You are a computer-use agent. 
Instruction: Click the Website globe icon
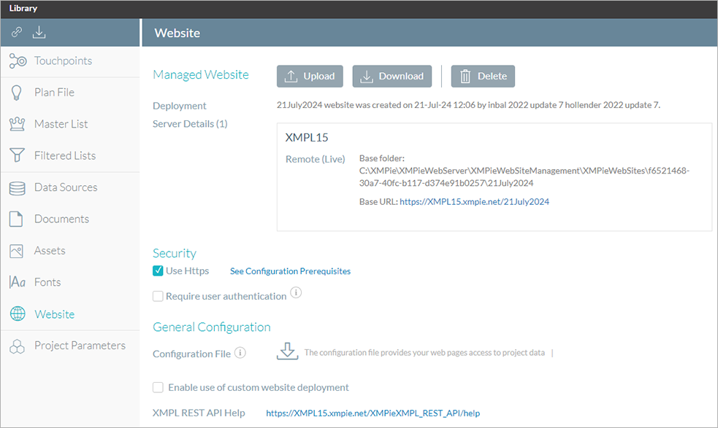18,314
